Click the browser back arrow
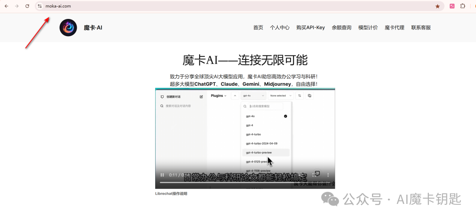 (x=6, y=6)
